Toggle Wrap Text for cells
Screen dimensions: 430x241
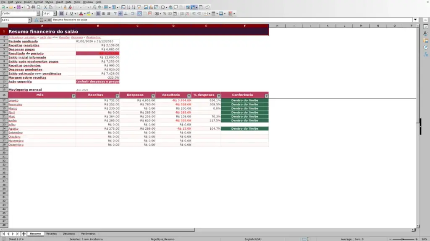point(133,14)
